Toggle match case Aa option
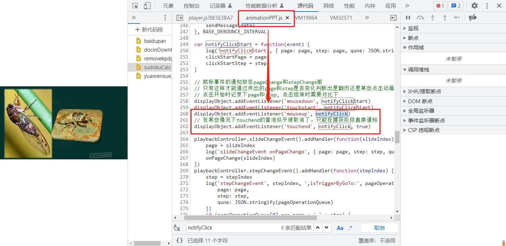The height and width of the screenshot is (246, 506). [340, 228]
